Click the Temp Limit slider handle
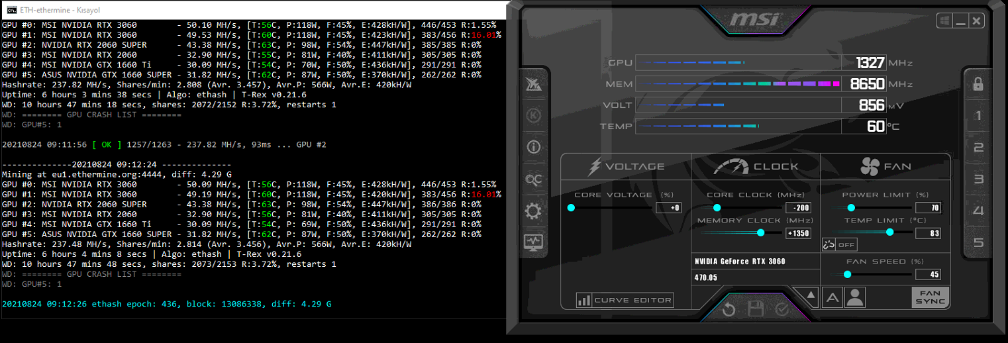 (x=889, y=232)
